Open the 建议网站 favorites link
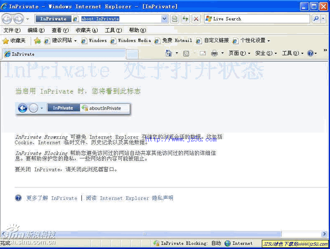Screen dimensions: 330x249 tap(60, 40)
